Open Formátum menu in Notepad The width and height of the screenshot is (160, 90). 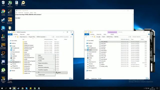pos(26,13)
